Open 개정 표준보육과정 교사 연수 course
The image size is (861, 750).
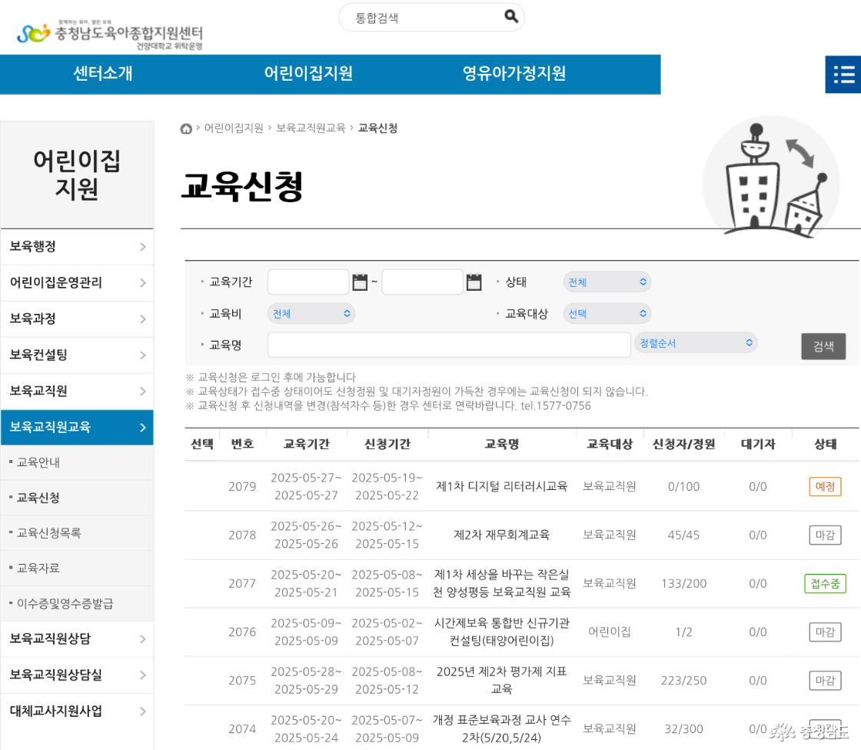click(x=501, y=728)
